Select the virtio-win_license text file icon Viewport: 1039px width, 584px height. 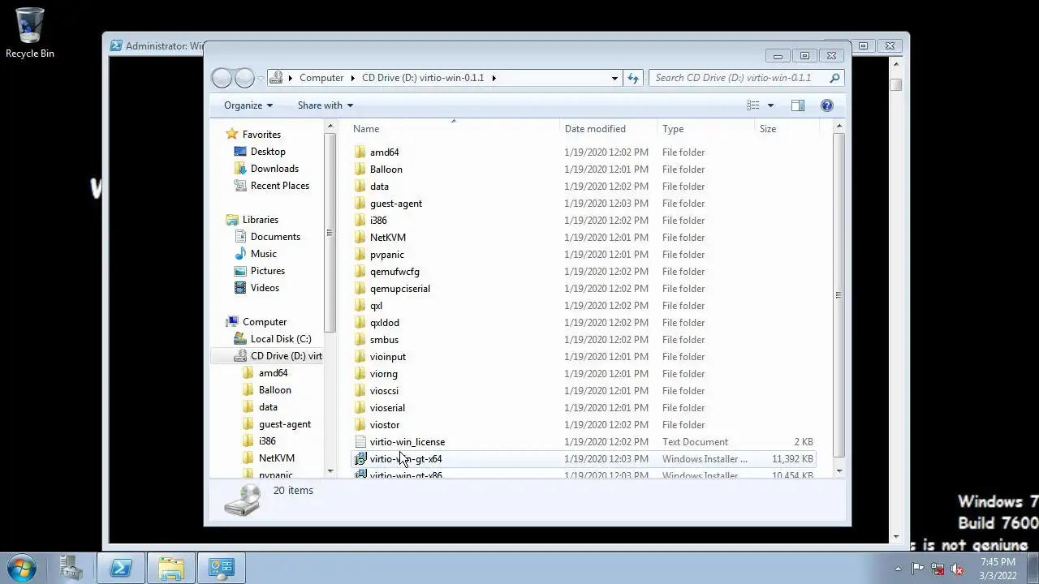click(360, 442)
